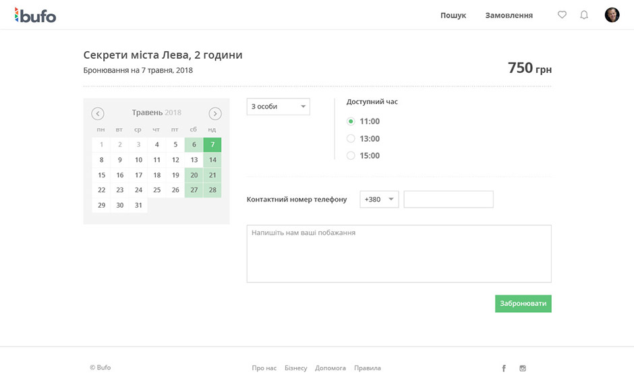The width and height of the screenshot is (634, 383).
Task: Click the wishes comment text area
Action: click(399, 254)
